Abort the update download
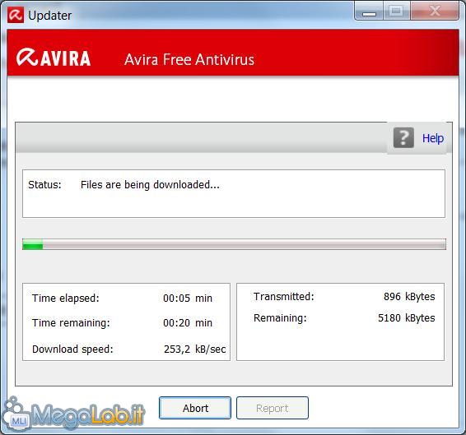This screenshot has width=466, height=435. tap(195, 408)
